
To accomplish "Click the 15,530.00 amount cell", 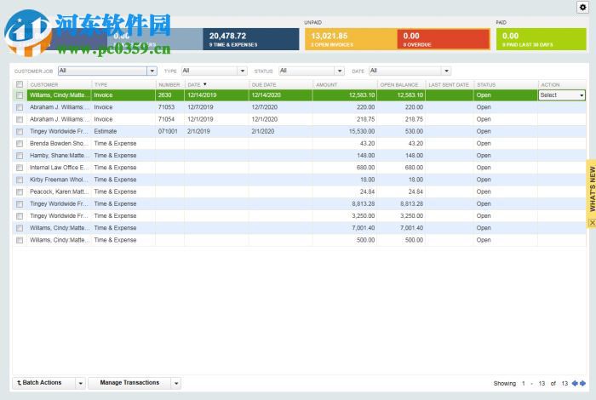I will coord(362,131).
